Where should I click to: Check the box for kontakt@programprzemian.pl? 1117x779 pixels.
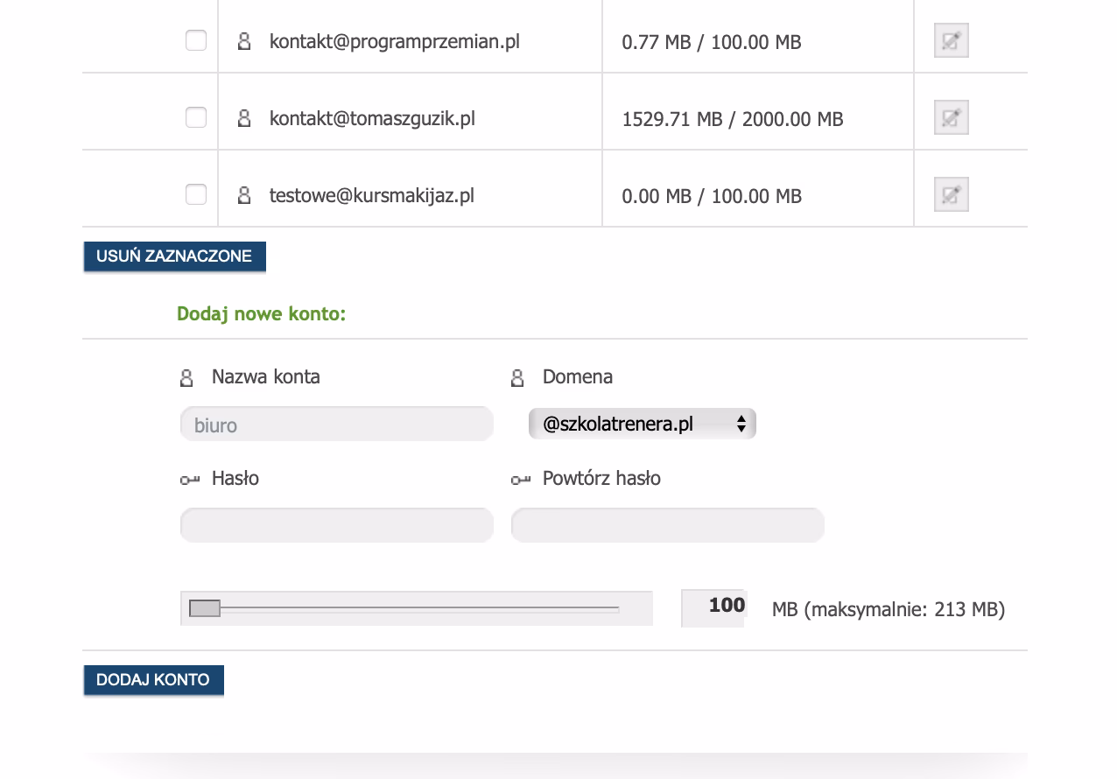[195, 39]
